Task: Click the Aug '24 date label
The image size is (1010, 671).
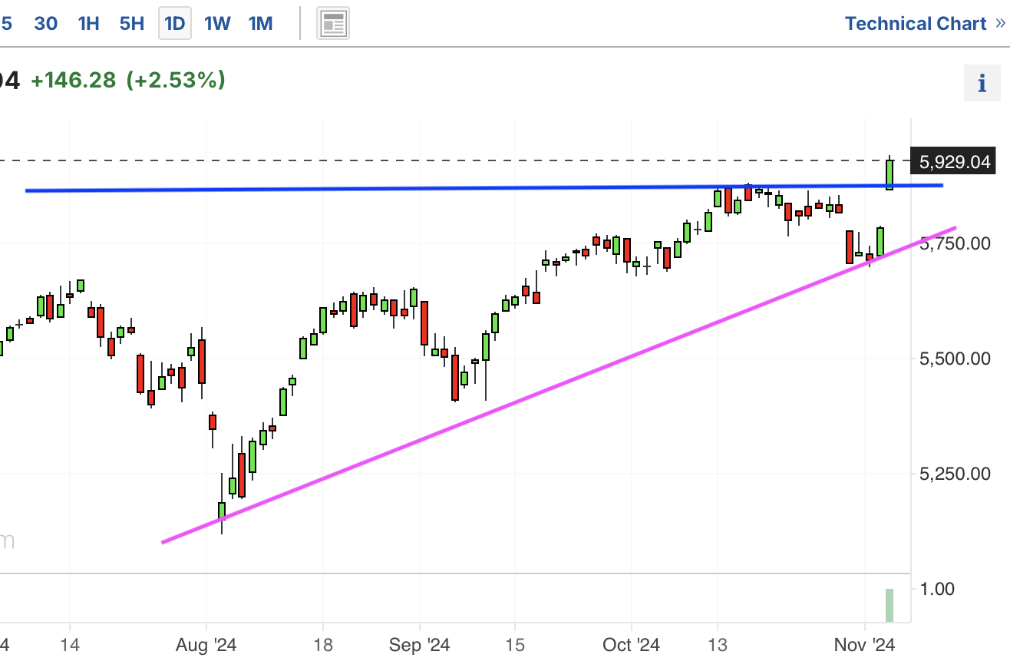Action: pos(206,645)
